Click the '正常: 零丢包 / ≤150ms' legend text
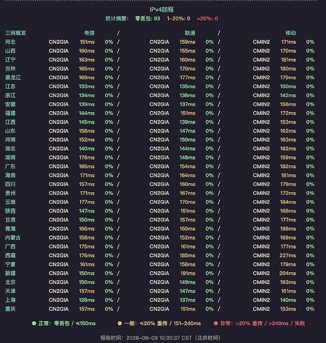Screen dimensions: 326x343 (67, 323)
